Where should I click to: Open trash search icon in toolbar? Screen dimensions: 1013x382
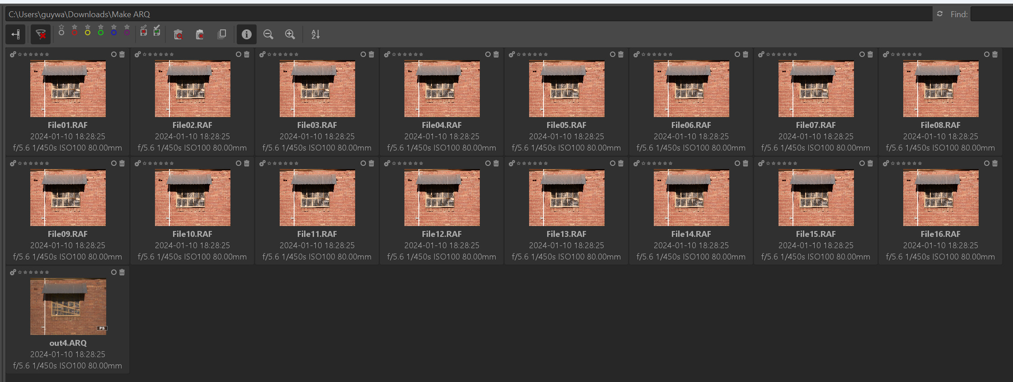(178, 34)
